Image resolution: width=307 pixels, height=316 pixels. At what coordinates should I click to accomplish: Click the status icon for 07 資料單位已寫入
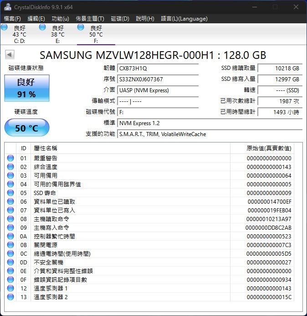coord(10,210)
